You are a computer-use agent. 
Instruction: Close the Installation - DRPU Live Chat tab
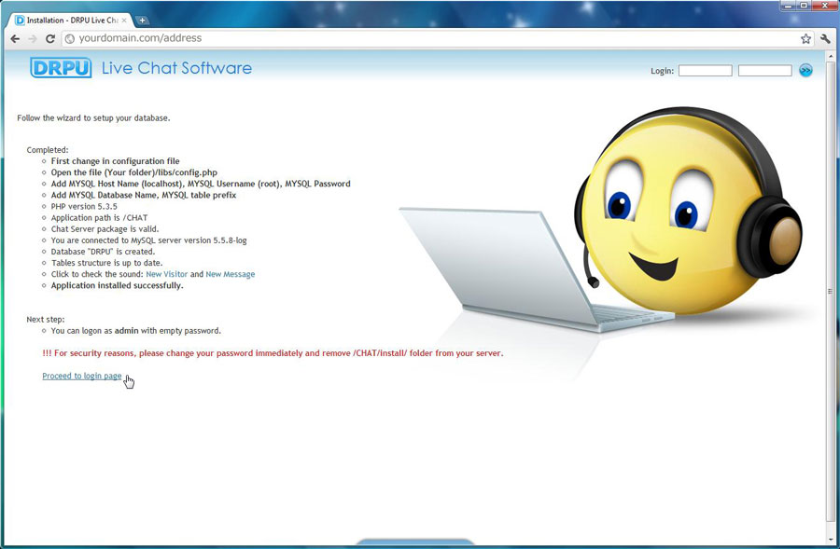pos(124,20)
